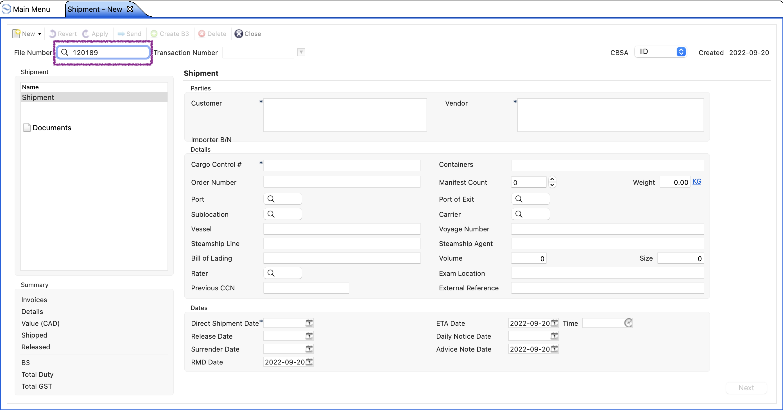Screen dimensions: 783x410
Task: Select the Shipment row in the tree
Action: point(94,97)
